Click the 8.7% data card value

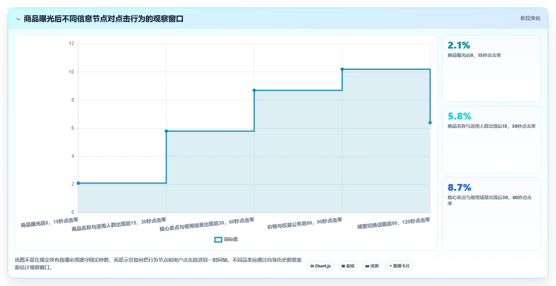(x=459, y=187)
